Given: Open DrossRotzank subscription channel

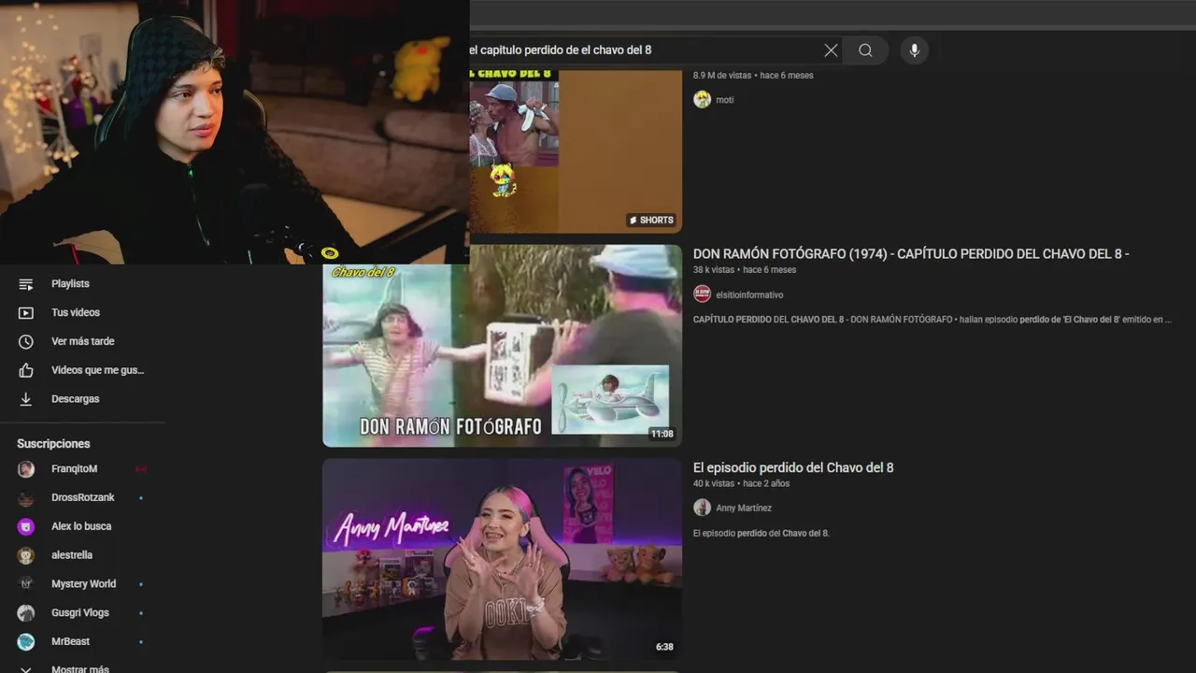Looking at the screenshot, I should click(x=83, y=498).
